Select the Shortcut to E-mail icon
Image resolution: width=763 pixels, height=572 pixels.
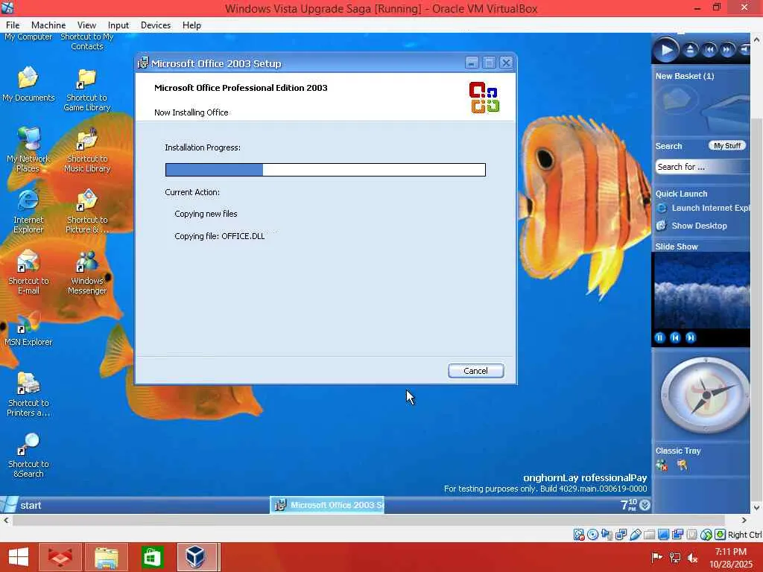pos(28,273)
